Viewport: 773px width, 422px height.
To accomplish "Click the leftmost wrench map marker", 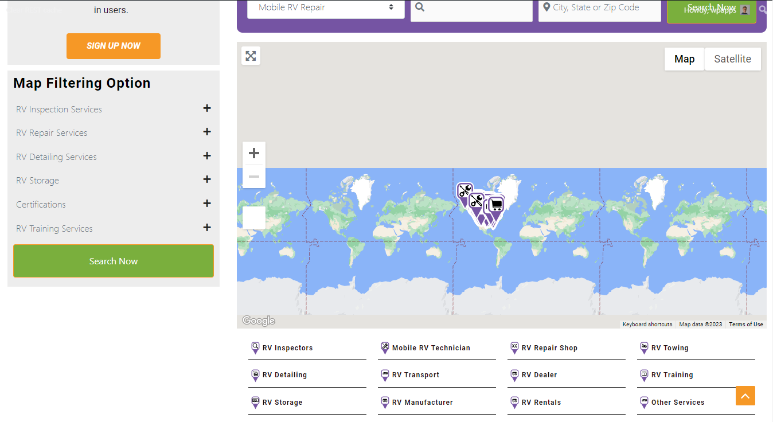I will pyautogui.click(x=464, y=192).
